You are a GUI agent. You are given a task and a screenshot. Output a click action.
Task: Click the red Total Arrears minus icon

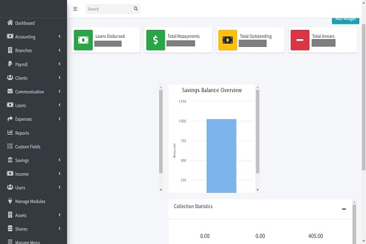[x=300, y=40]
